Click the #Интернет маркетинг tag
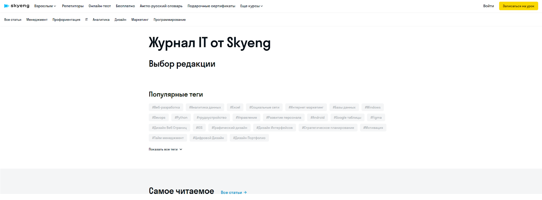This screenshot has height=200, width=542. click(x=306, y=107)
